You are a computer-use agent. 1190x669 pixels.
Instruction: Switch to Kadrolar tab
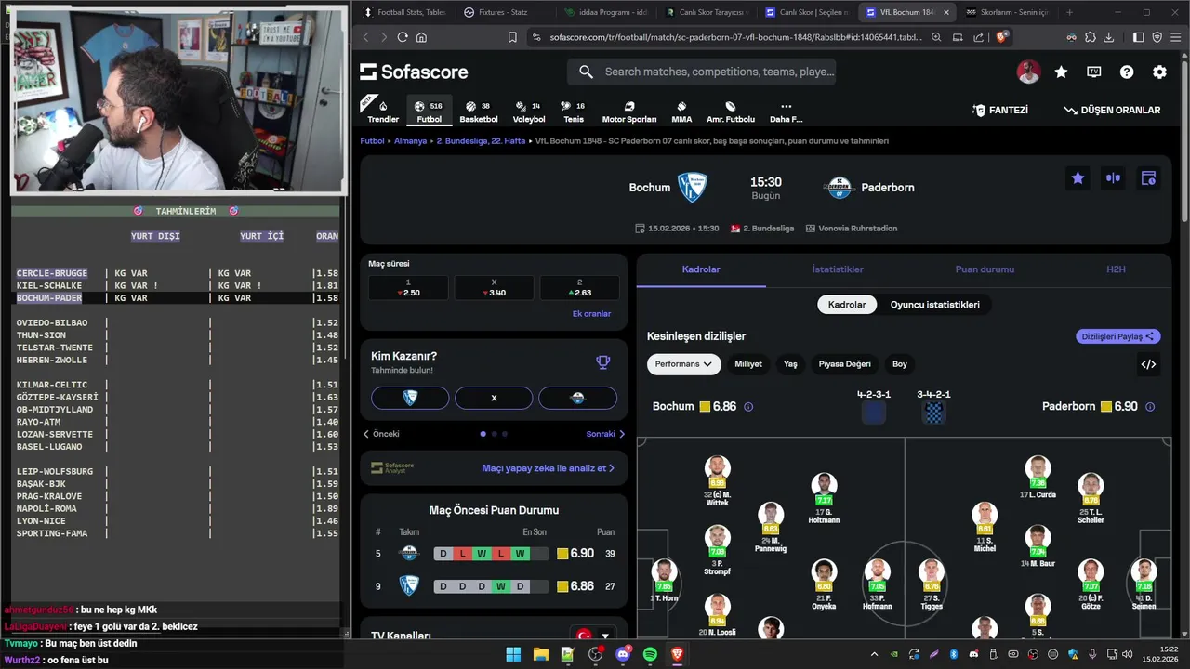click(701, 269)
